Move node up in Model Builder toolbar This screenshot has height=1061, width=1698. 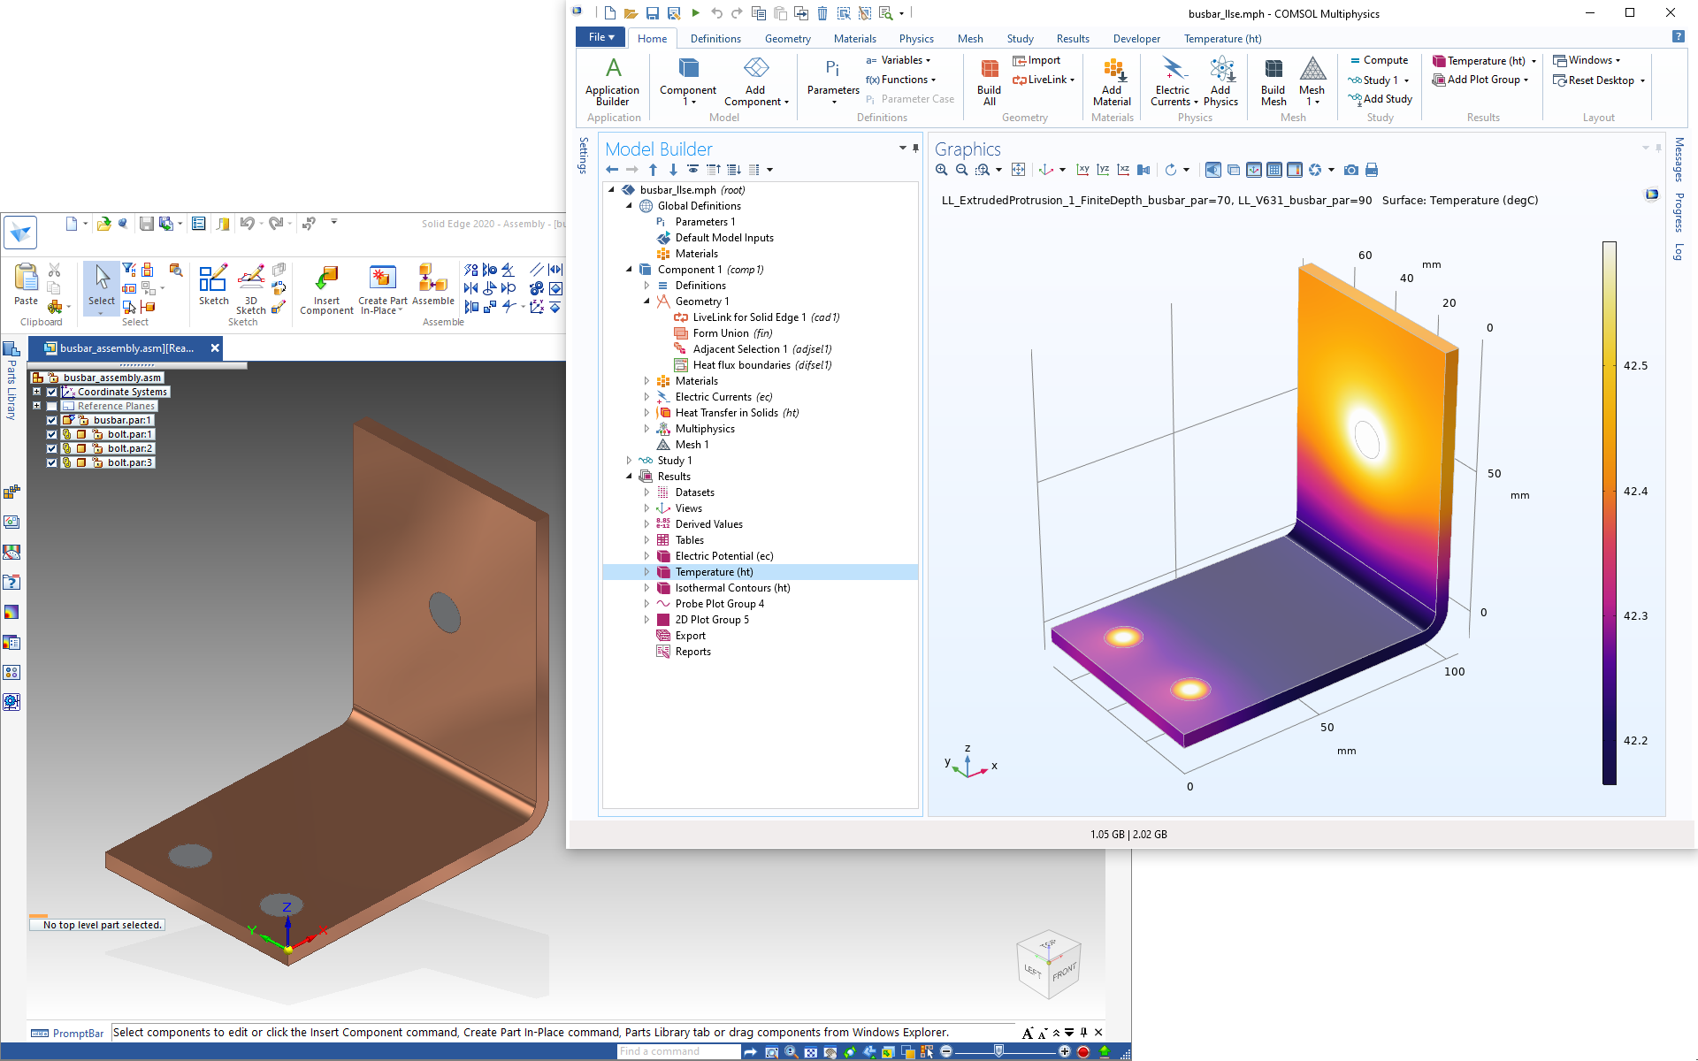[x=653, y=170]
